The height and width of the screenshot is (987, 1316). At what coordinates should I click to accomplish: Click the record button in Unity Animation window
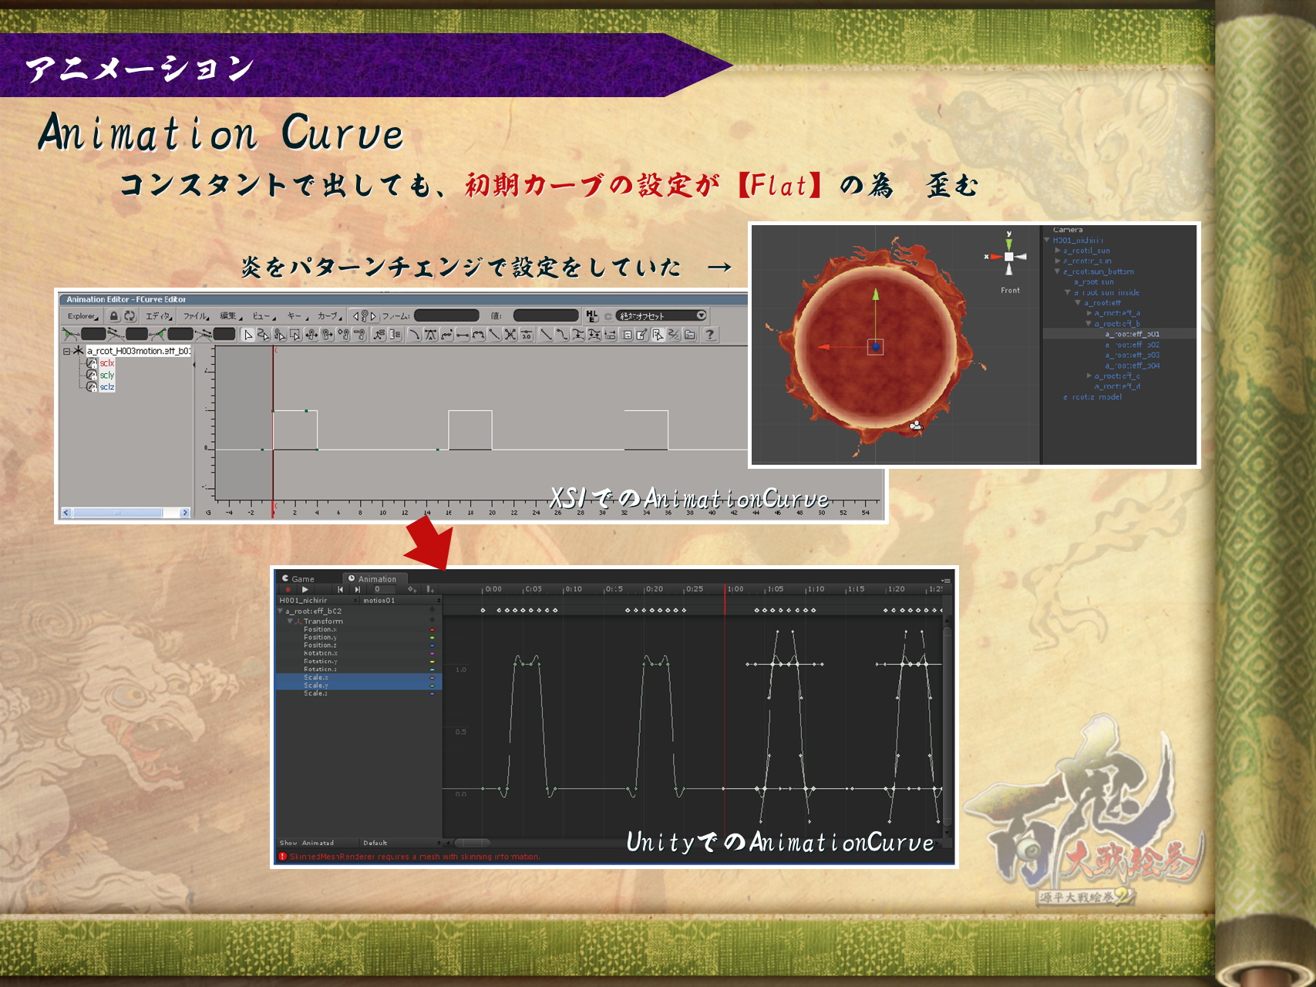[x=288, y=589]
